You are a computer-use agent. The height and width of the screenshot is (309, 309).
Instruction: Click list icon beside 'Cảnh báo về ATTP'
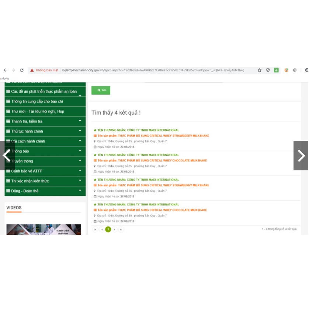[8, 171]
